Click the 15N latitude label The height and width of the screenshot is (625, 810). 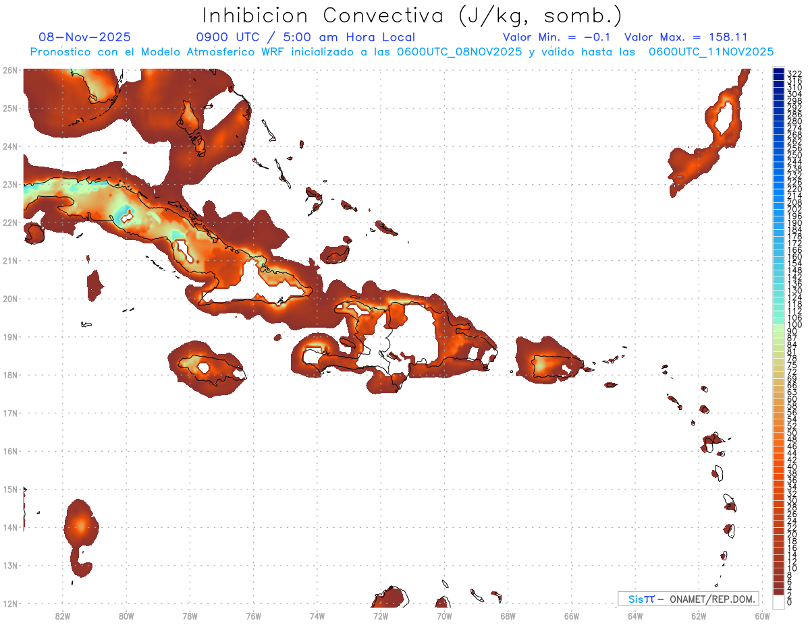[9, 489]
